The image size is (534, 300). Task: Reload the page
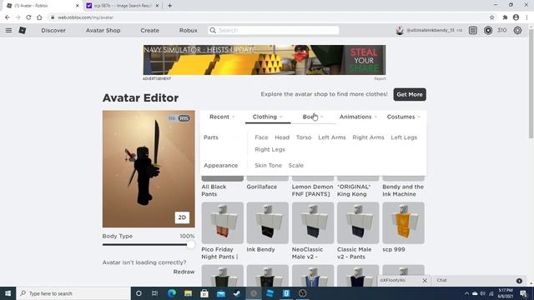28,17
